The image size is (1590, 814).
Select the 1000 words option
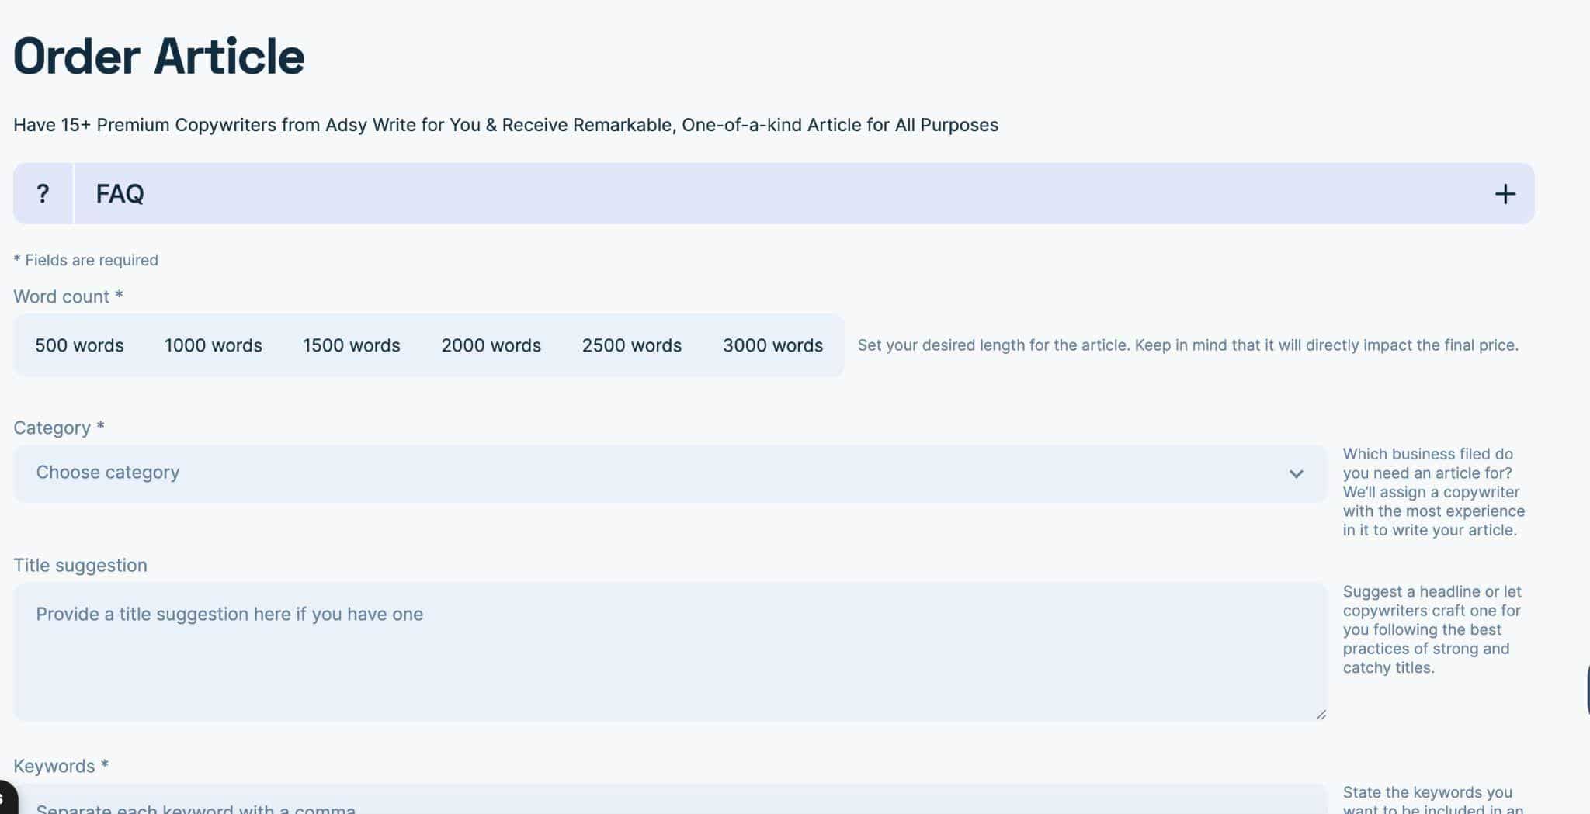click(213, 345)
